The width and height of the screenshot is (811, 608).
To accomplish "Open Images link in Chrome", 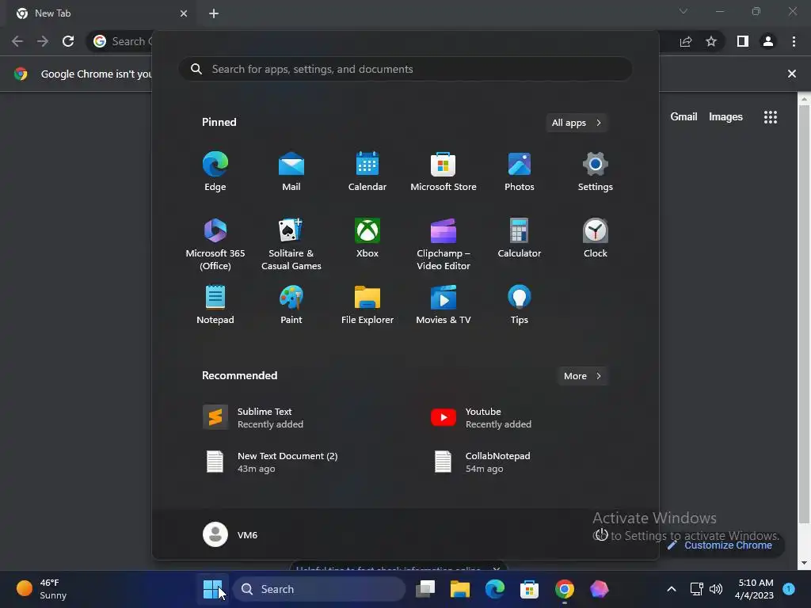I will (725, 117).
